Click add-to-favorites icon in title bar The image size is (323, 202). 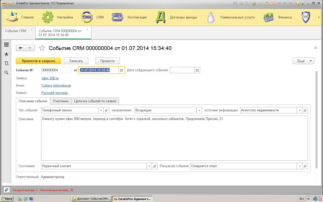point(254,3)
